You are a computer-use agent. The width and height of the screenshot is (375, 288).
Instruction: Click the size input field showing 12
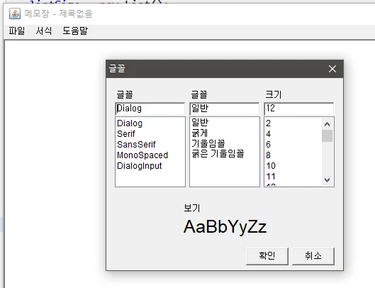click(299, 109)
